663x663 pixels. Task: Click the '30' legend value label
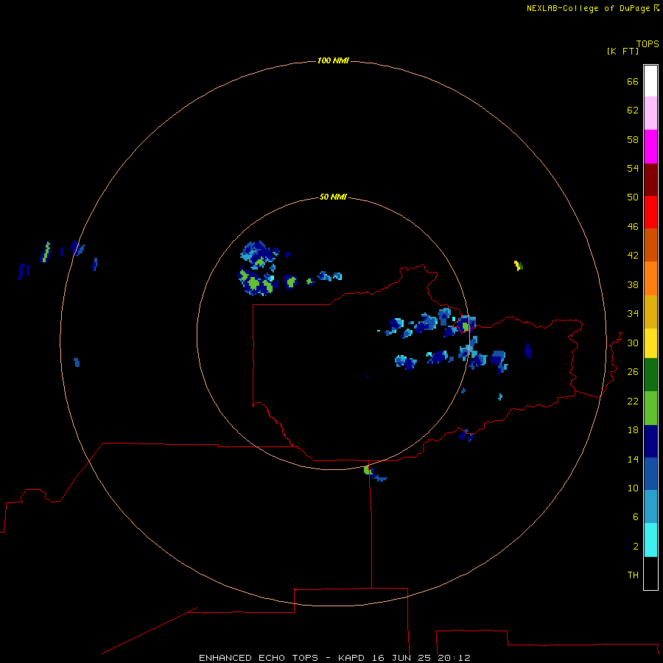point(633,343)
